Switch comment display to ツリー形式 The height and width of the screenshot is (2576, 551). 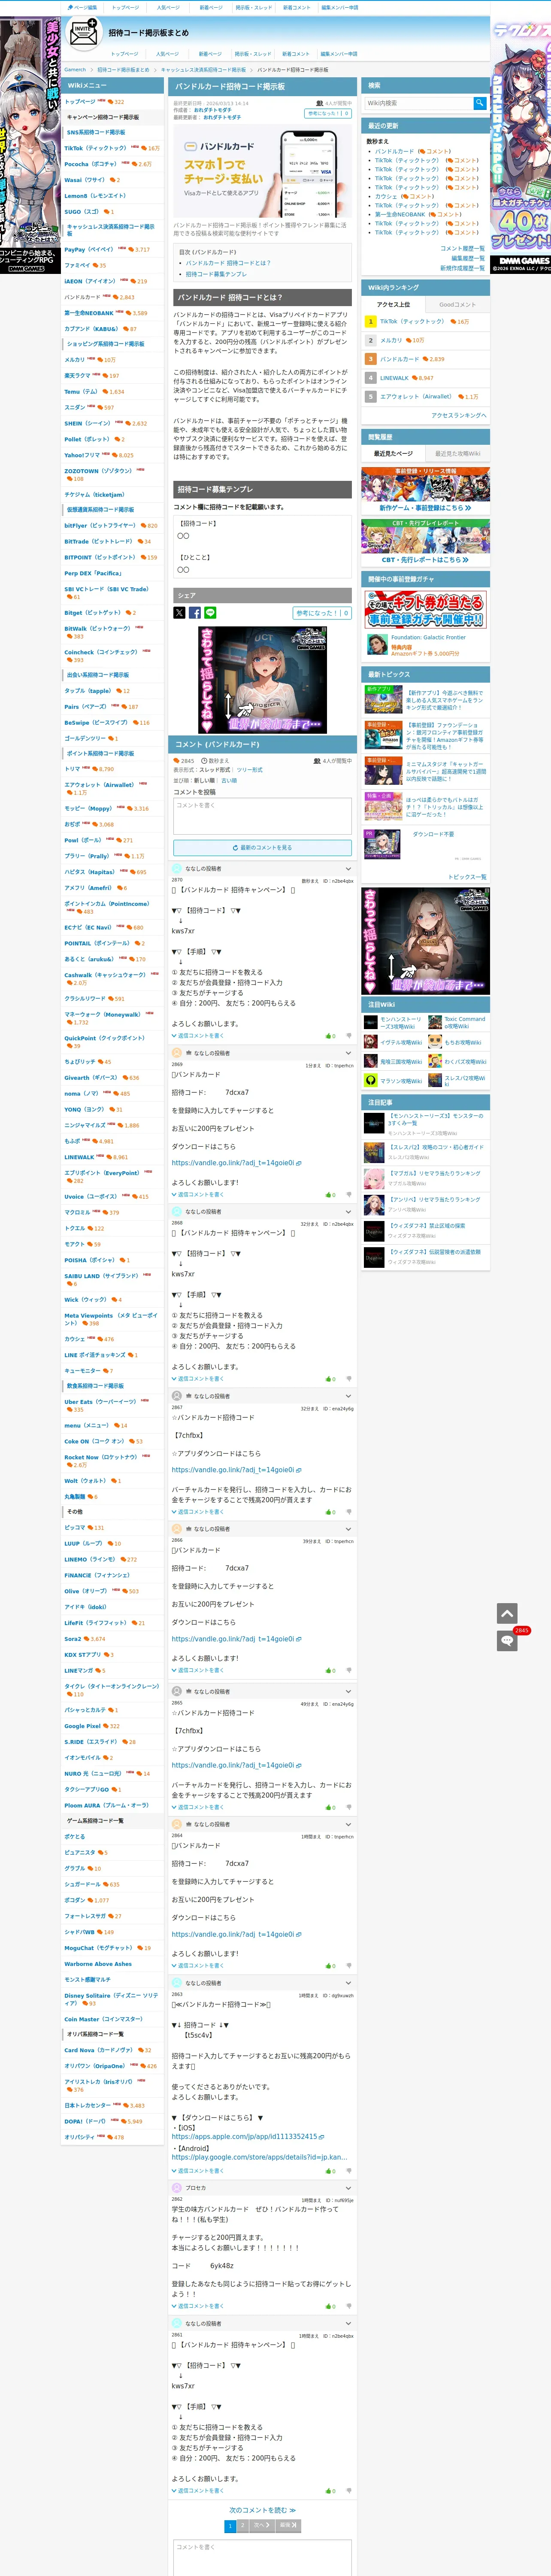250,770
